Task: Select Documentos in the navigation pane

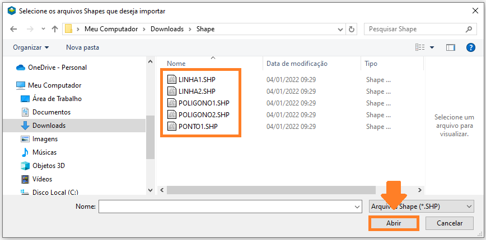Action: coord(51,112)
